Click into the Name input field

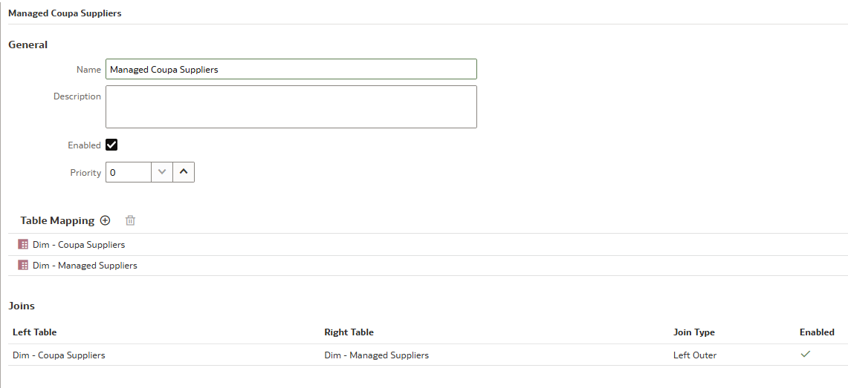coord(291,69)
